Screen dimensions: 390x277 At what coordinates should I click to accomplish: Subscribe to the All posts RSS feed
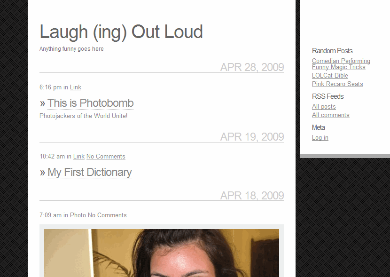pyautogui.click(x=324, y=106)
